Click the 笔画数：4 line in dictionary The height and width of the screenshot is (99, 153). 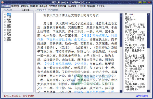130,20
